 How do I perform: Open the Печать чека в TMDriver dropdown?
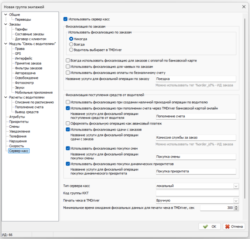(x=236, y=201)
